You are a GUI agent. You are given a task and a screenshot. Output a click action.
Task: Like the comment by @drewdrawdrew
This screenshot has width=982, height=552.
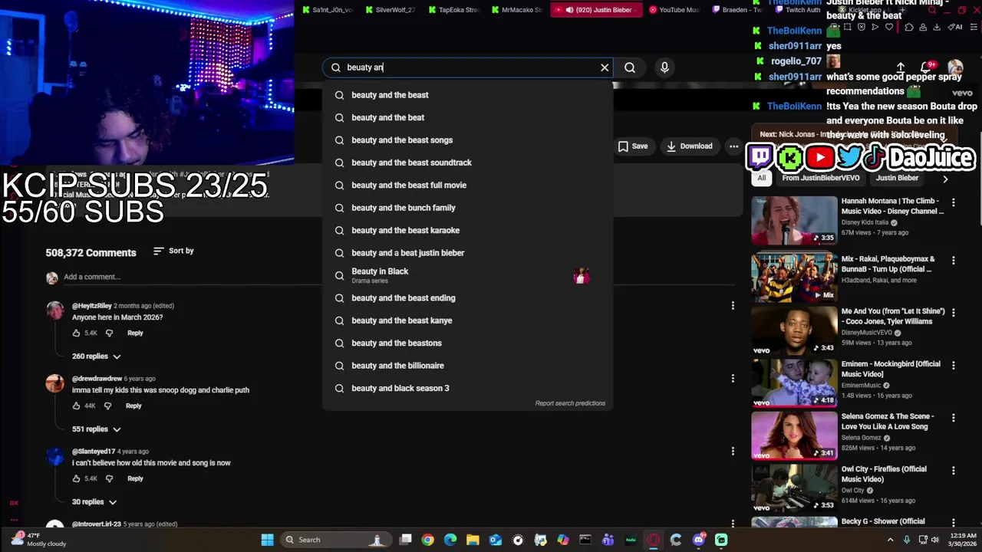(77, 406)
